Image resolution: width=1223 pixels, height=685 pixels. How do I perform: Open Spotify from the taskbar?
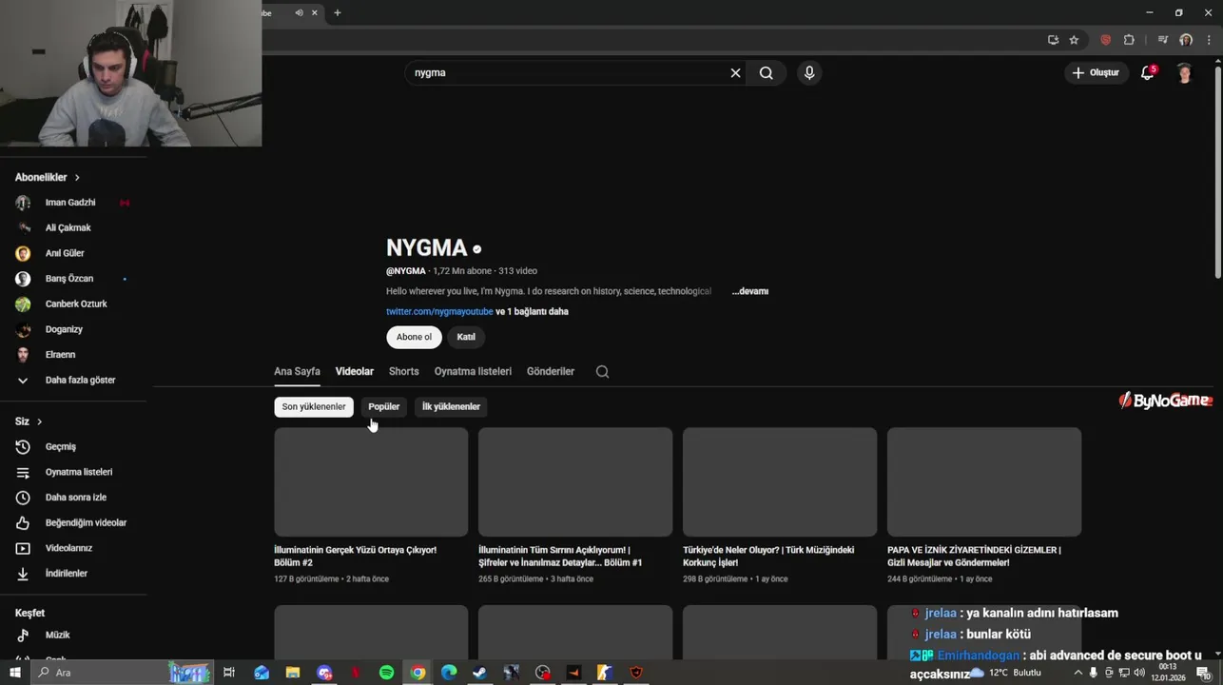(x=386, y=673)
